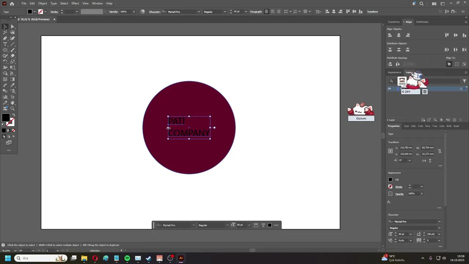Select the Selection tool
469x264 pixels.
5,26
